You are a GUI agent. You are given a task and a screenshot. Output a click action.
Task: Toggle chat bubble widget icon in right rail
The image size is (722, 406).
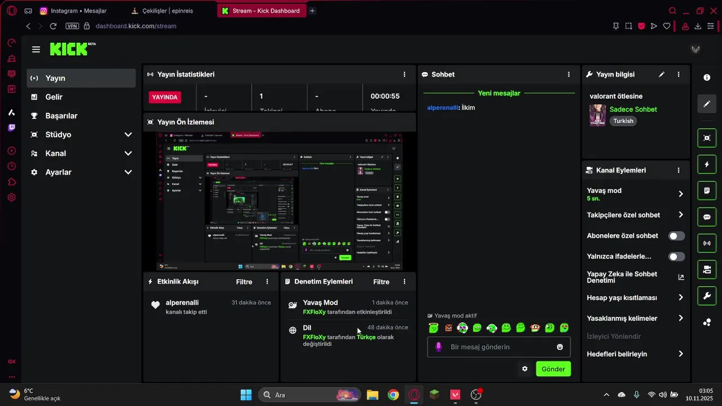click(707, 217)
